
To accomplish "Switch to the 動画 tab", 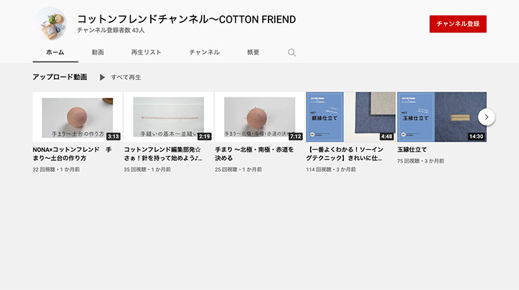I will click(98, 52).
